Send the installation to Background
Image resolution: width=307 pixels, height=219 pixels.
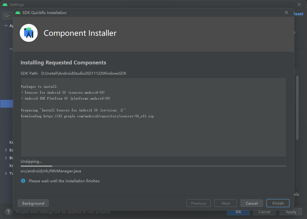pos(33,203)
